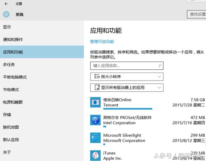Click the Intel PROSet wireless icon

click(95, 120)
